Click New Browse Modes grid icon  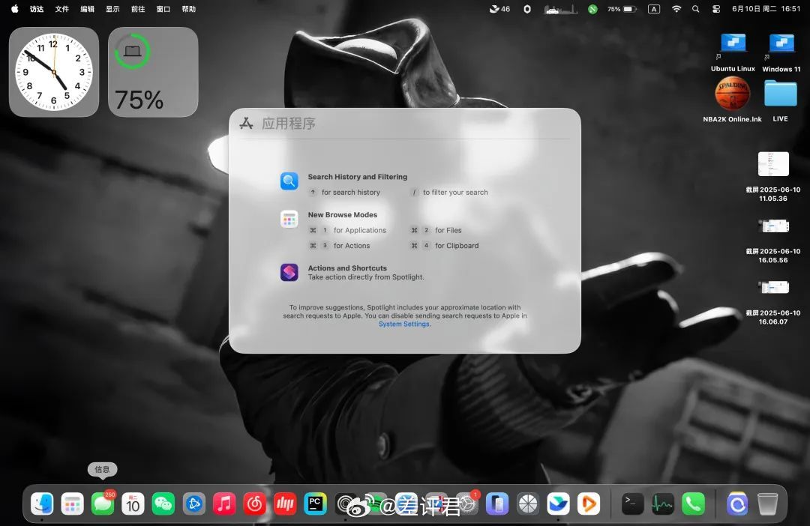[x=289, y=220]
